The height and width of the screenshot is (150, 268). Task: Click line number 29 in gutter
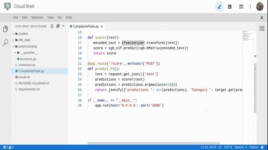(x=80, y=105)
